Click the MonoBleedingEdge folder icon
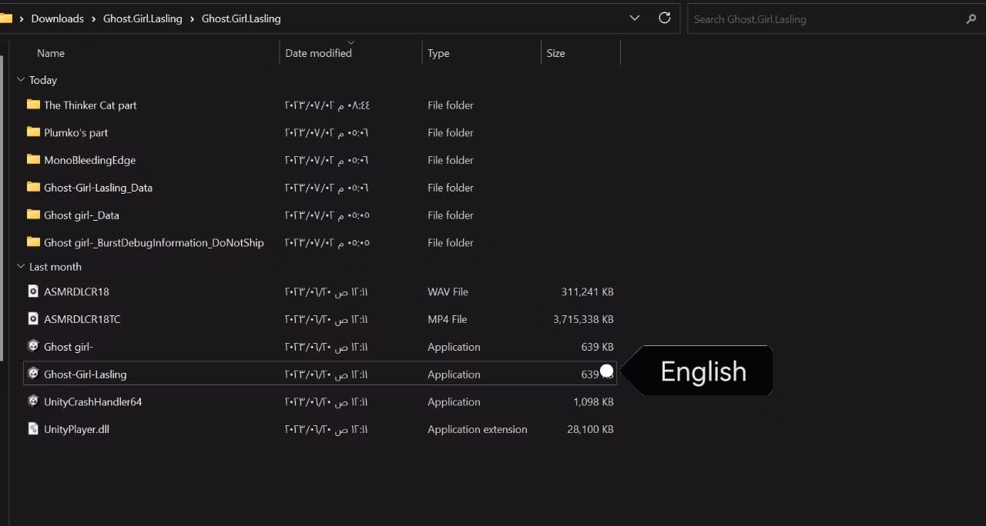The image size is (986, 526). (x=33, y=159)
